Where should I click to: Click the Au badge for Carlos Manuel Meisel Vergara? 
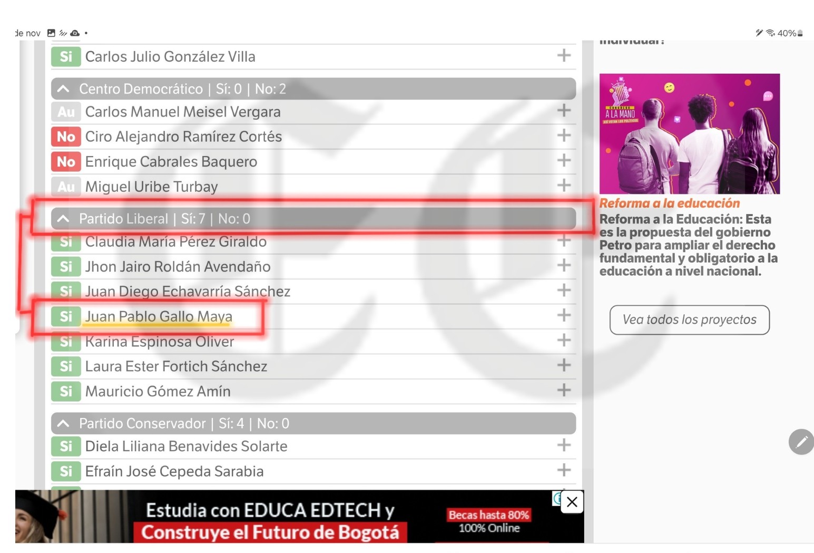[66, 112]
